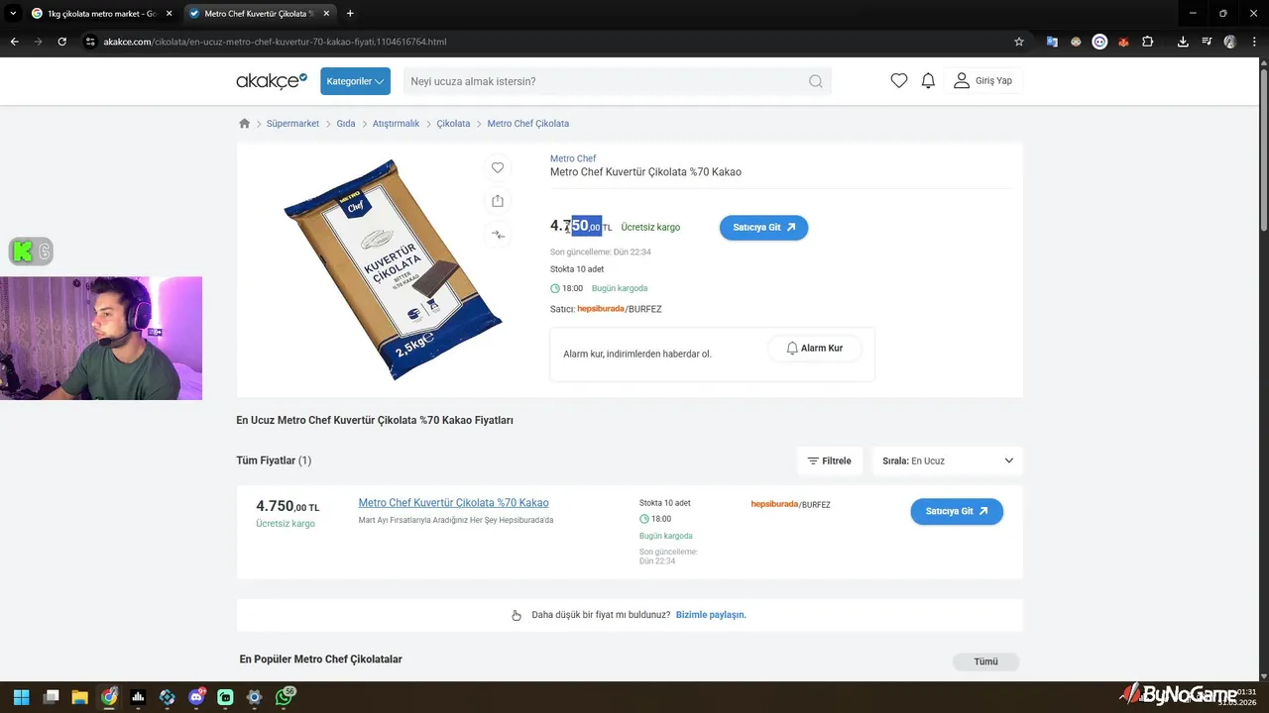
Task: Open the Windows Start menu
Action: 21,697
